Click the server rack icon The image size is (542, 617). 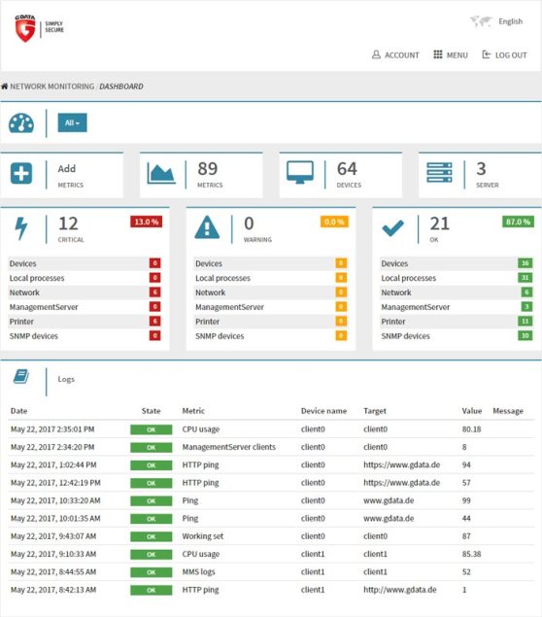click(439, 172)
